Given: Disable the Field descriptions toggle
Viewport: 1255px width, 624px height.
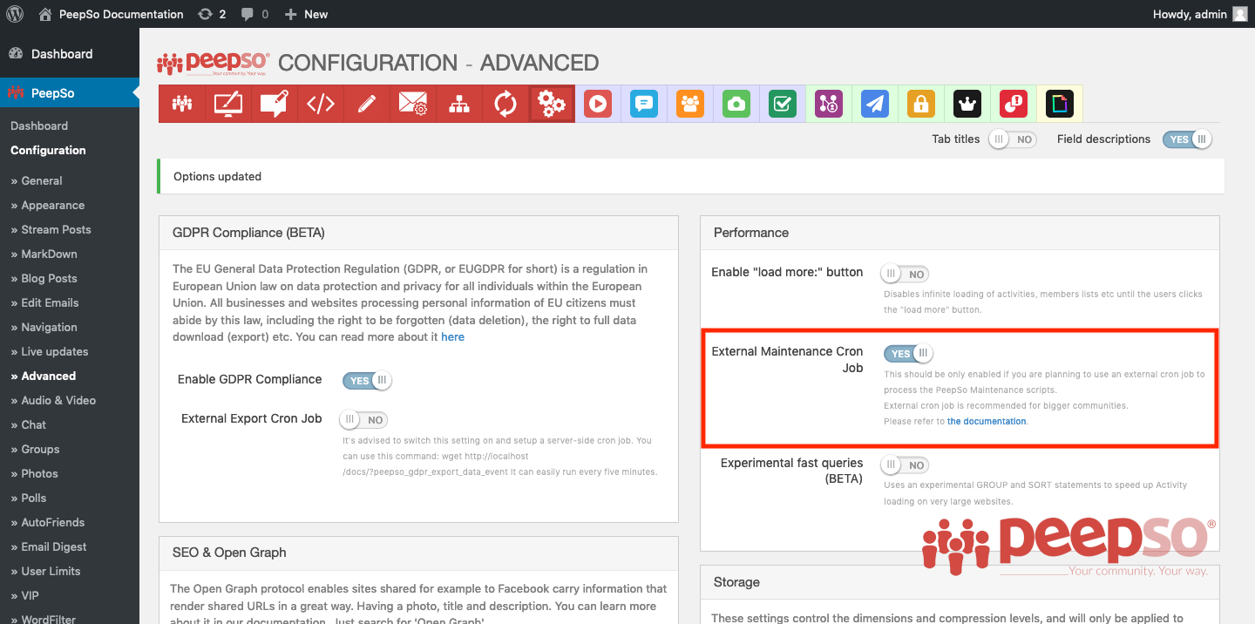Looking at the screenshot, I should point(1187,139).
